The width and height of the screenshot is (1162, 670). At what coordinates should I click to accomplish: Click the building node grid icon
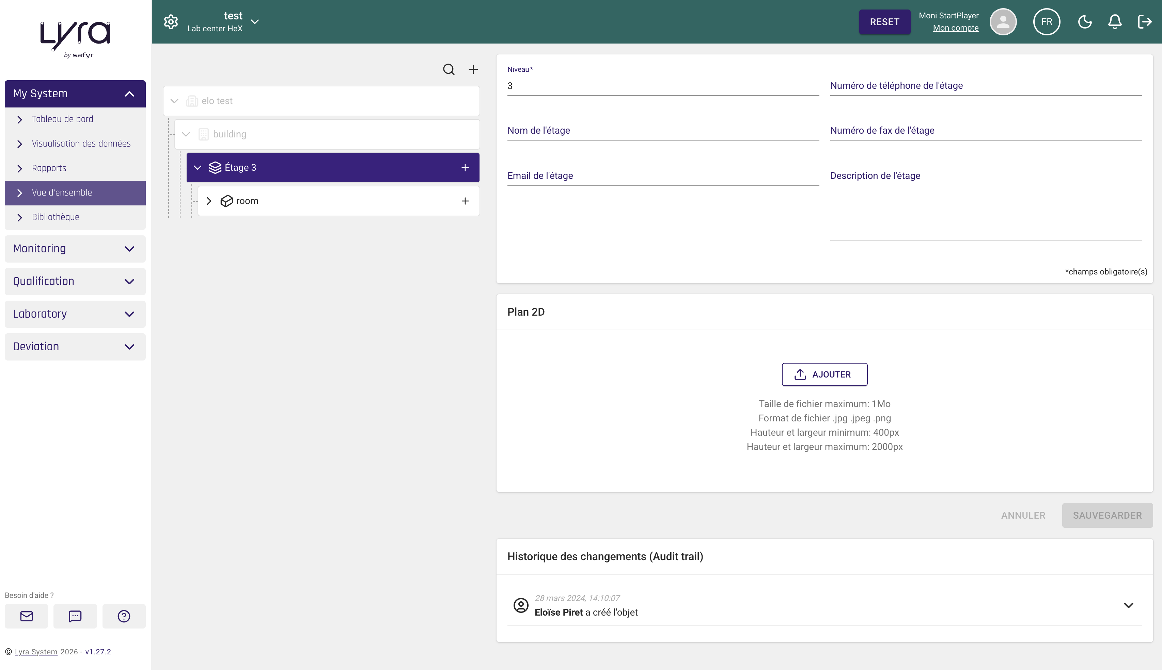[x=203, y=134]
